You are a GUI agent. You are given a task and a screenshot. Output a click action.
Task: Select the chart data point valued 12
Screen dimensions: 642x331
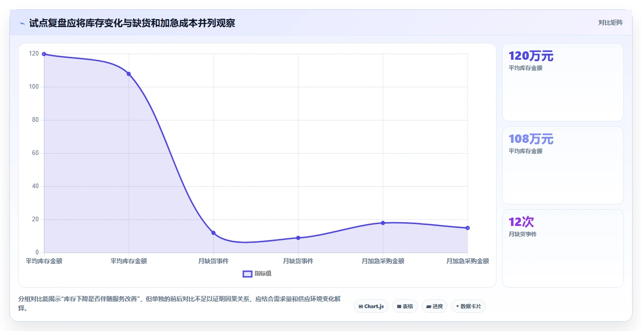coord(213,233)
